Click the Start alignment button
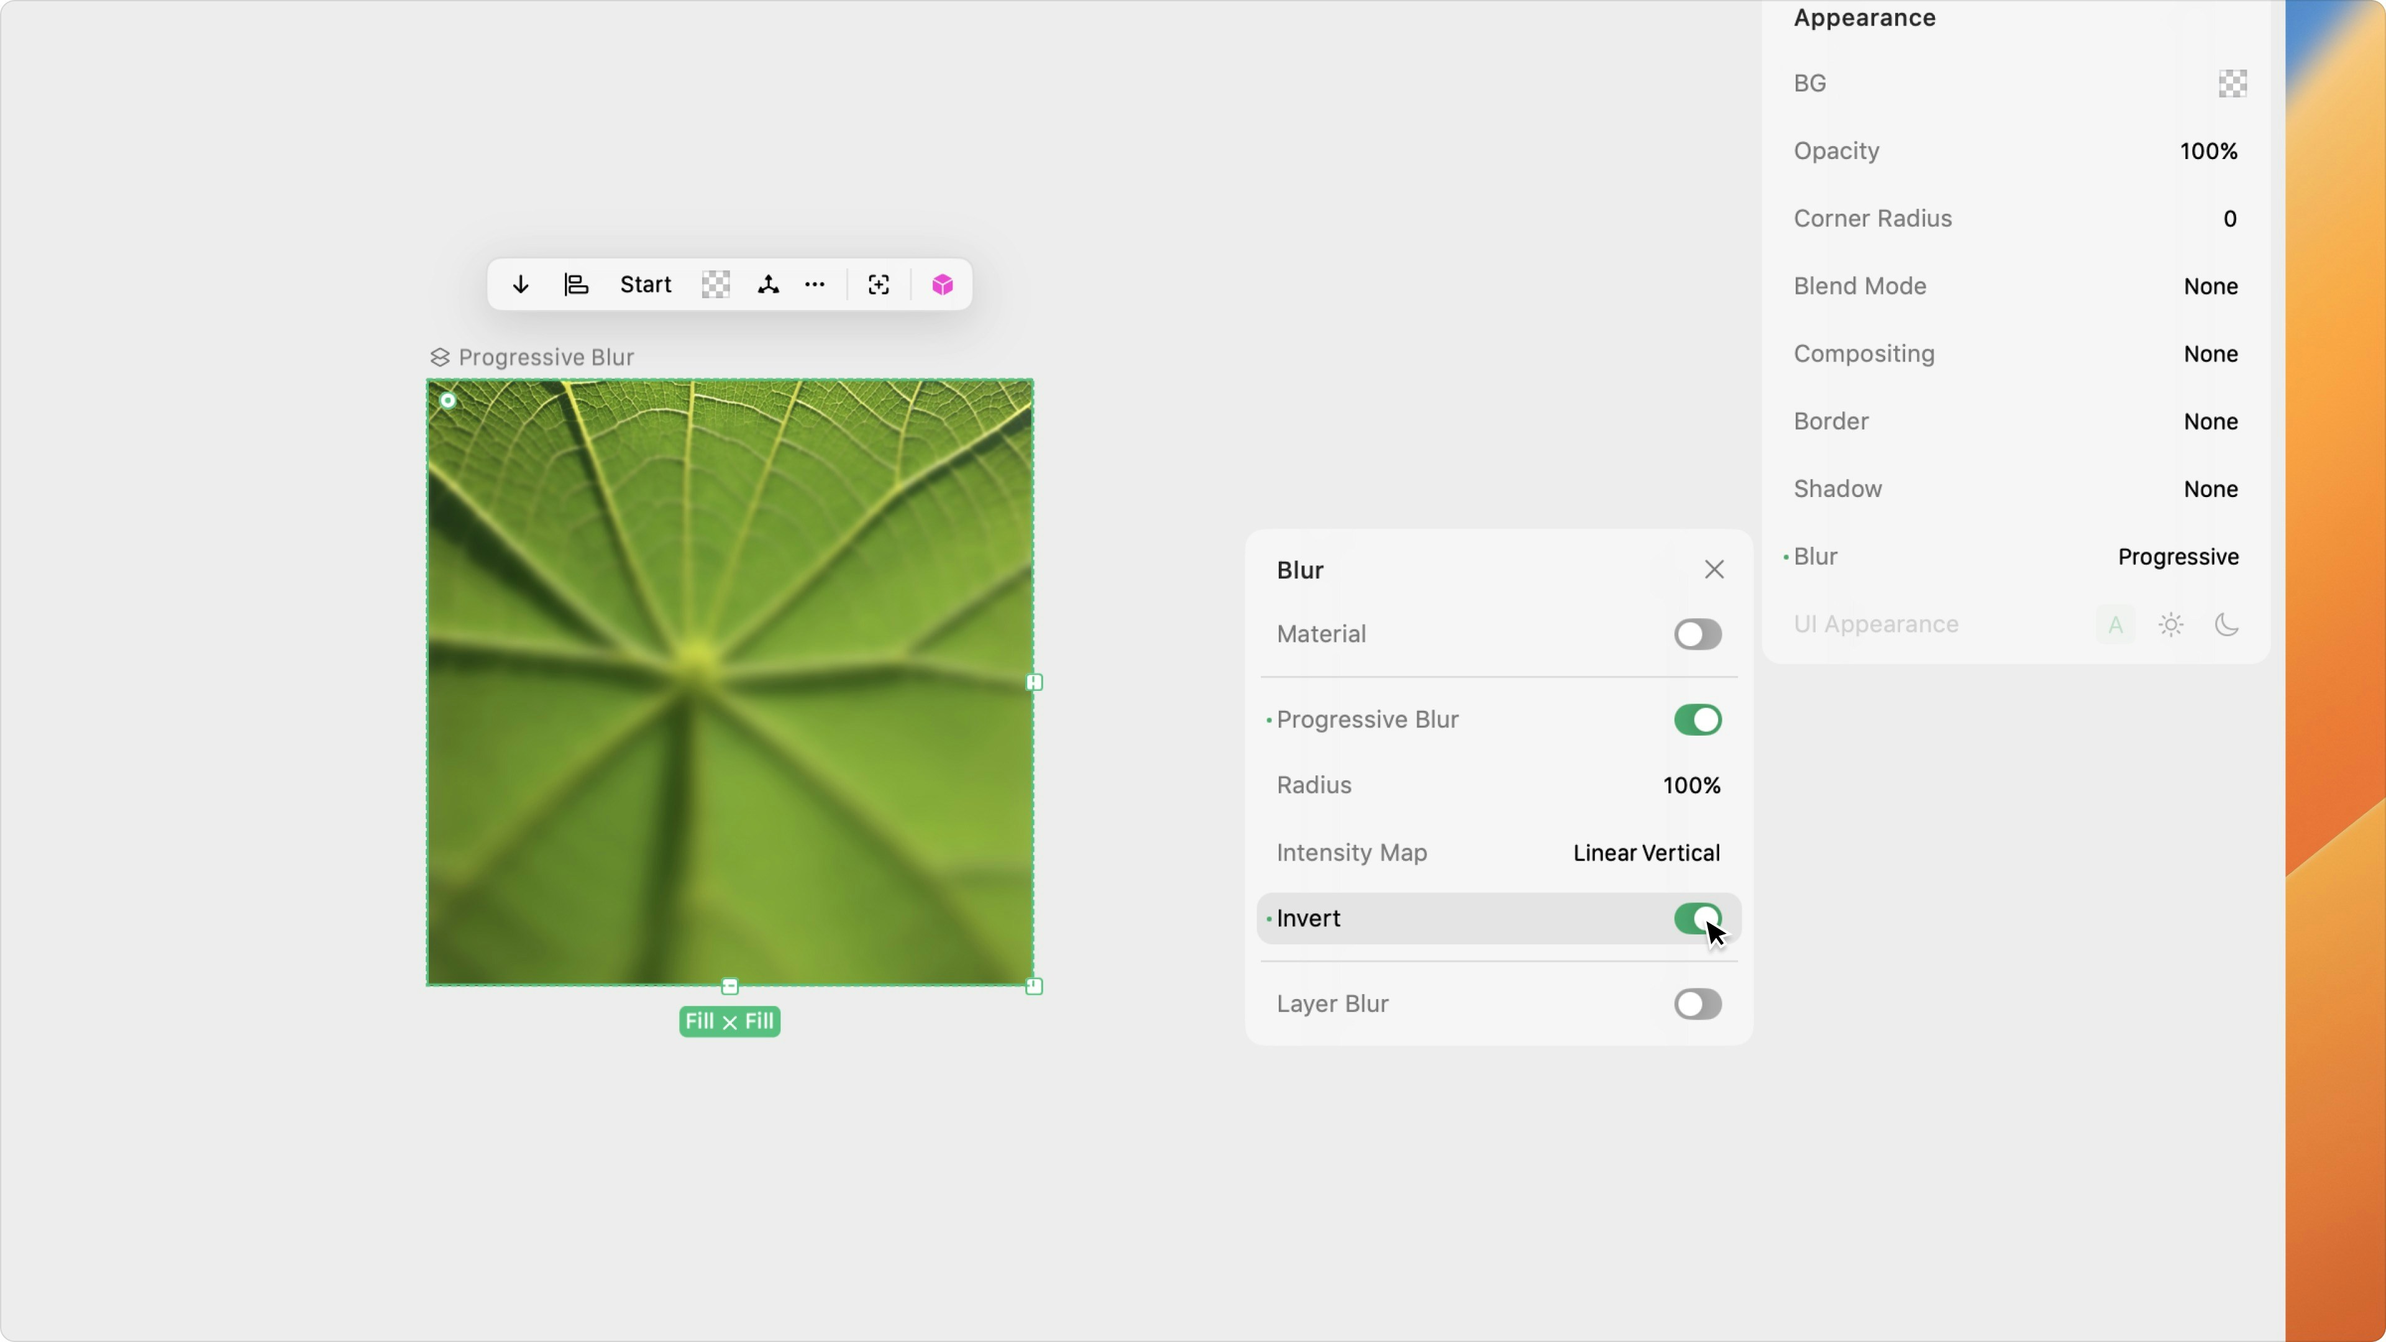The height and width of the screenshot is (1342, 2386). pyautogui.click(x=646, y=285)
